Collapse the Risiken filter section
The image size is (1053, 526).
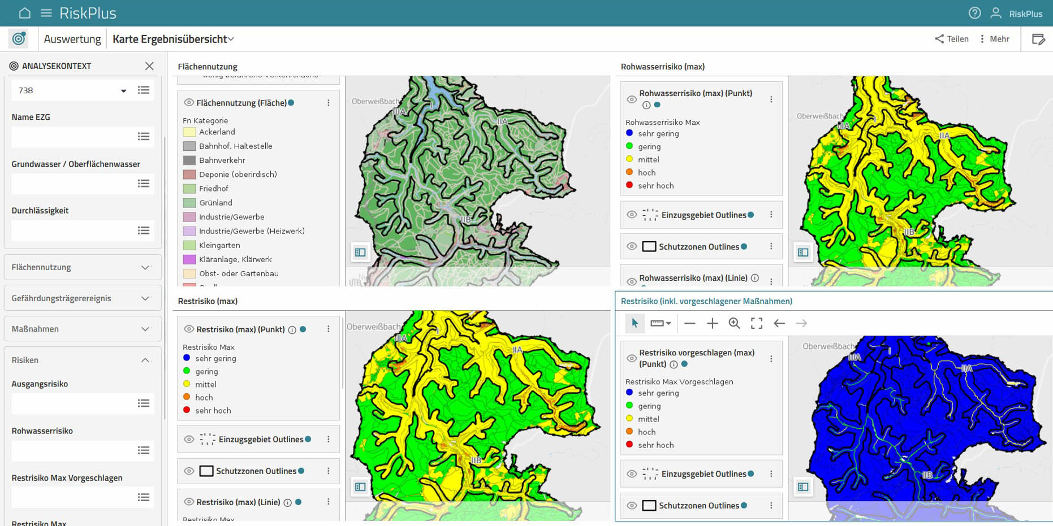145,360
